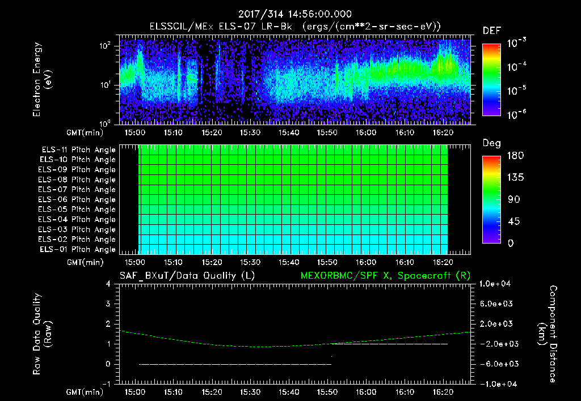Screen dimensions: 581x401
Task: Click the ELS-01 Pitch Angle label
Action: pyautogui.click(x=78, y=249)
